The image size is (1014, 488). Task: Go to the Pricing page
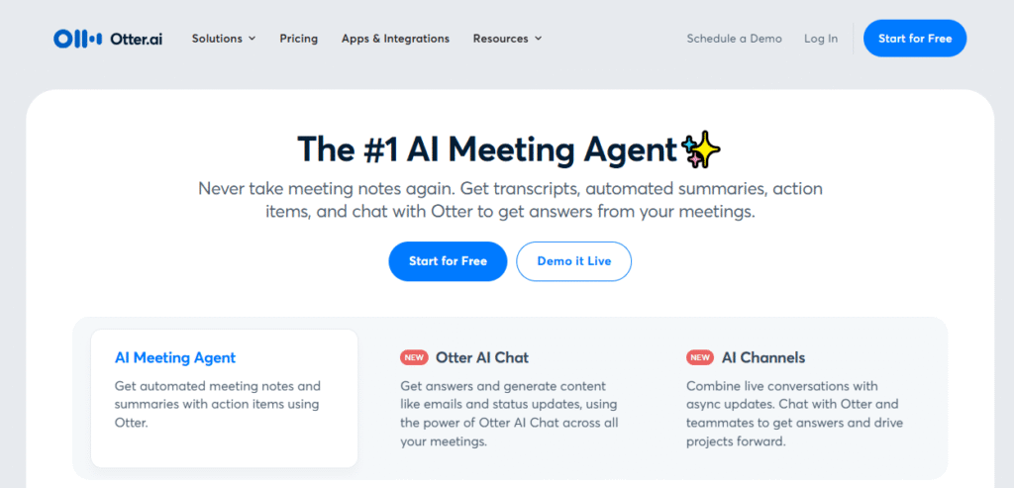pyautogui.click(x=299, y=39)
